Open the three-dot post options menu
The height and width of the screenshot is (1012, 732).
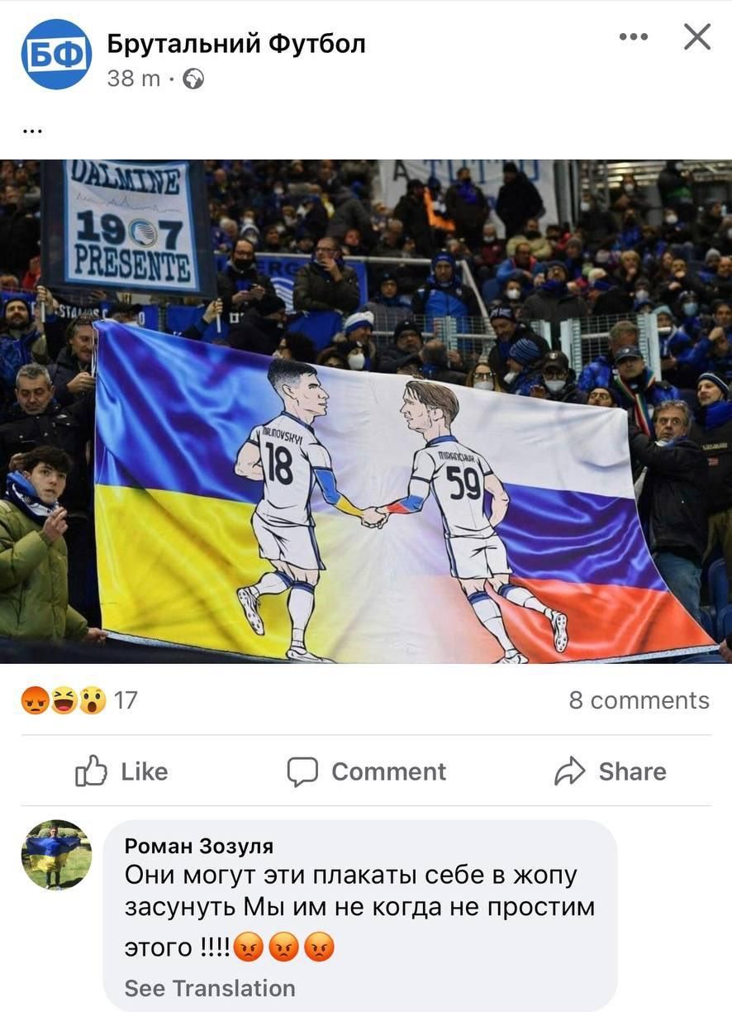(634, 37)
